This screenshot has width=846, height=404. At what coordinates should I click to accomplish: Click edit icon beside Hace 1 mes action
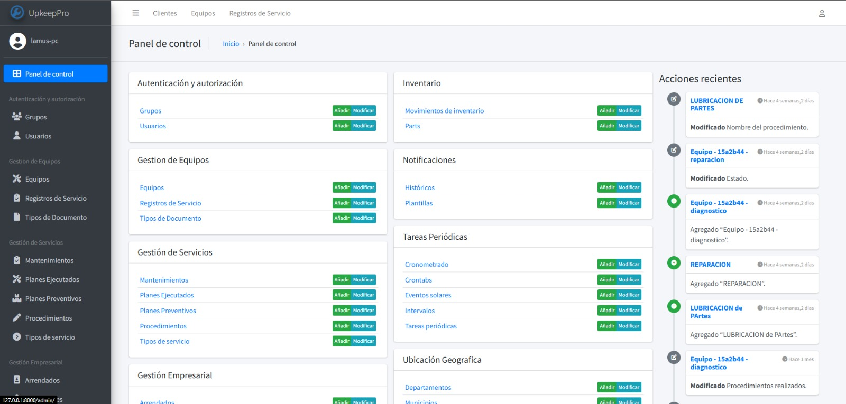(x=674, y=358)
